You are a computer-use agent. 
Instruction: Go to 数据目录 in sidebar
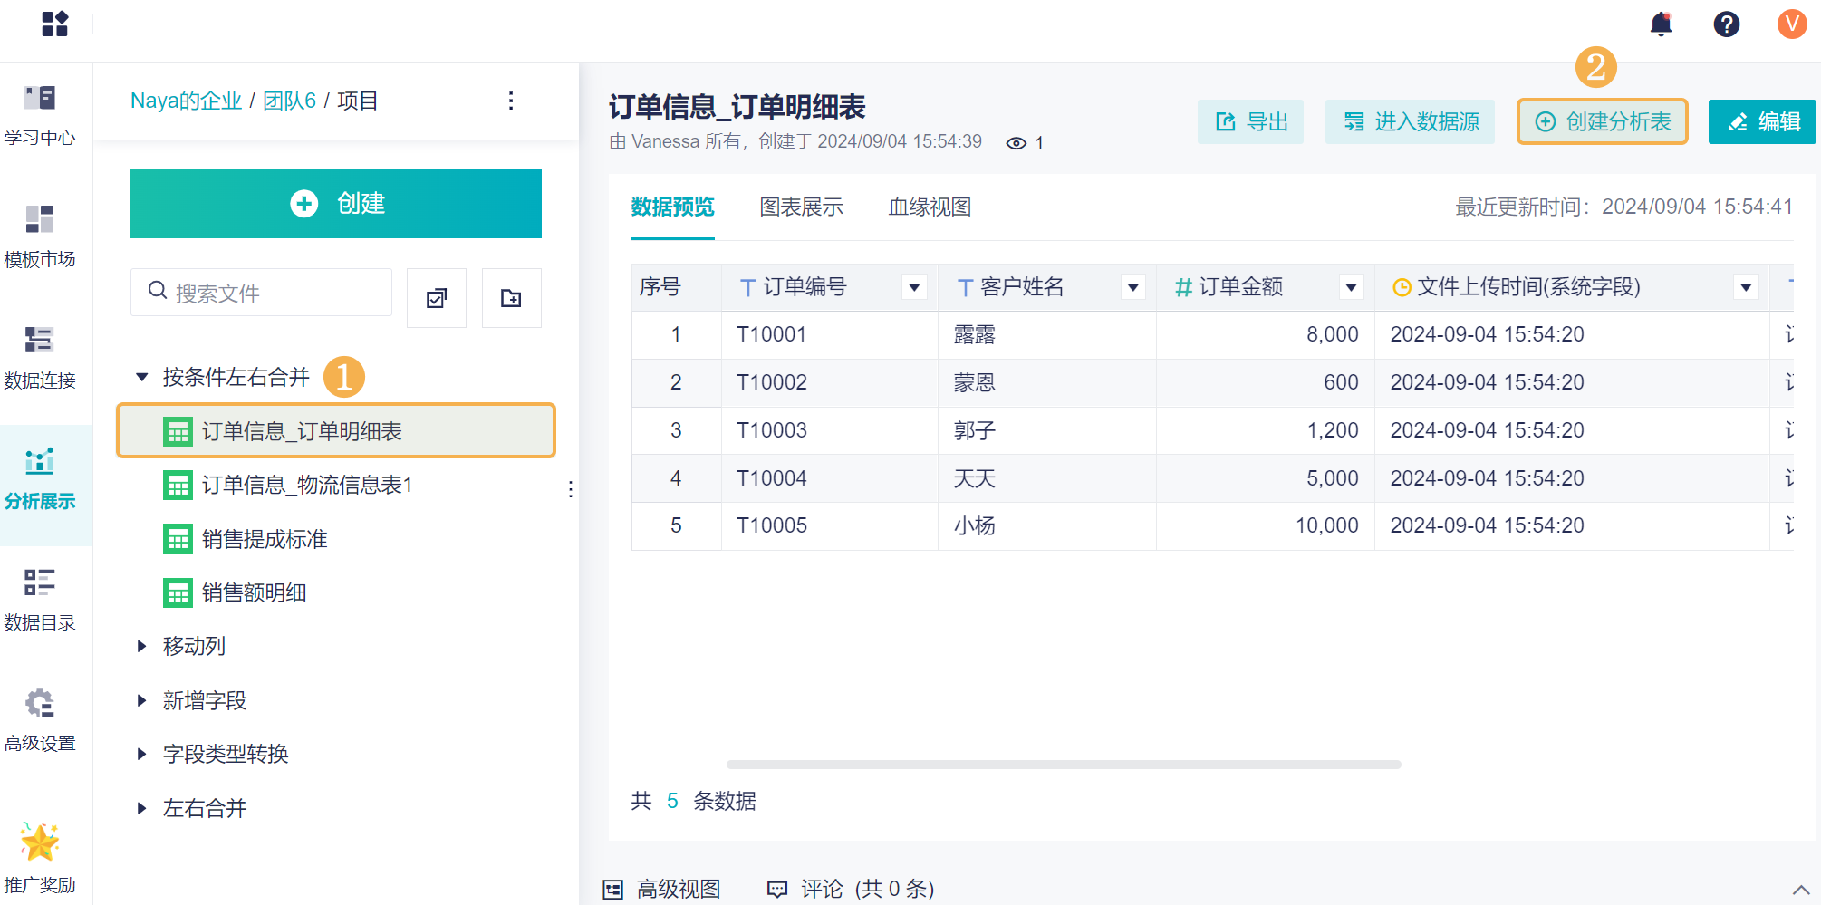click(40, 599)
